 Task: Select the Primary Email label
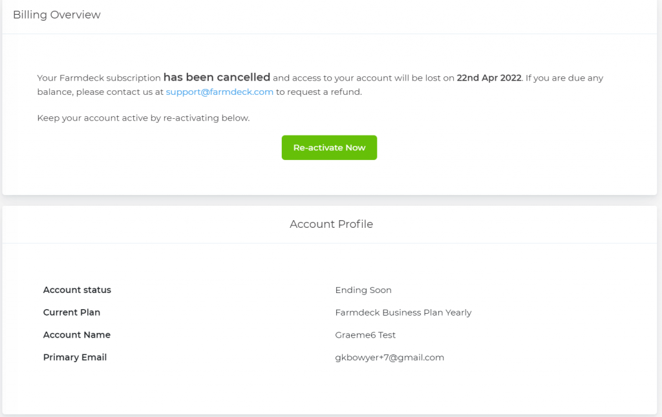75,358
